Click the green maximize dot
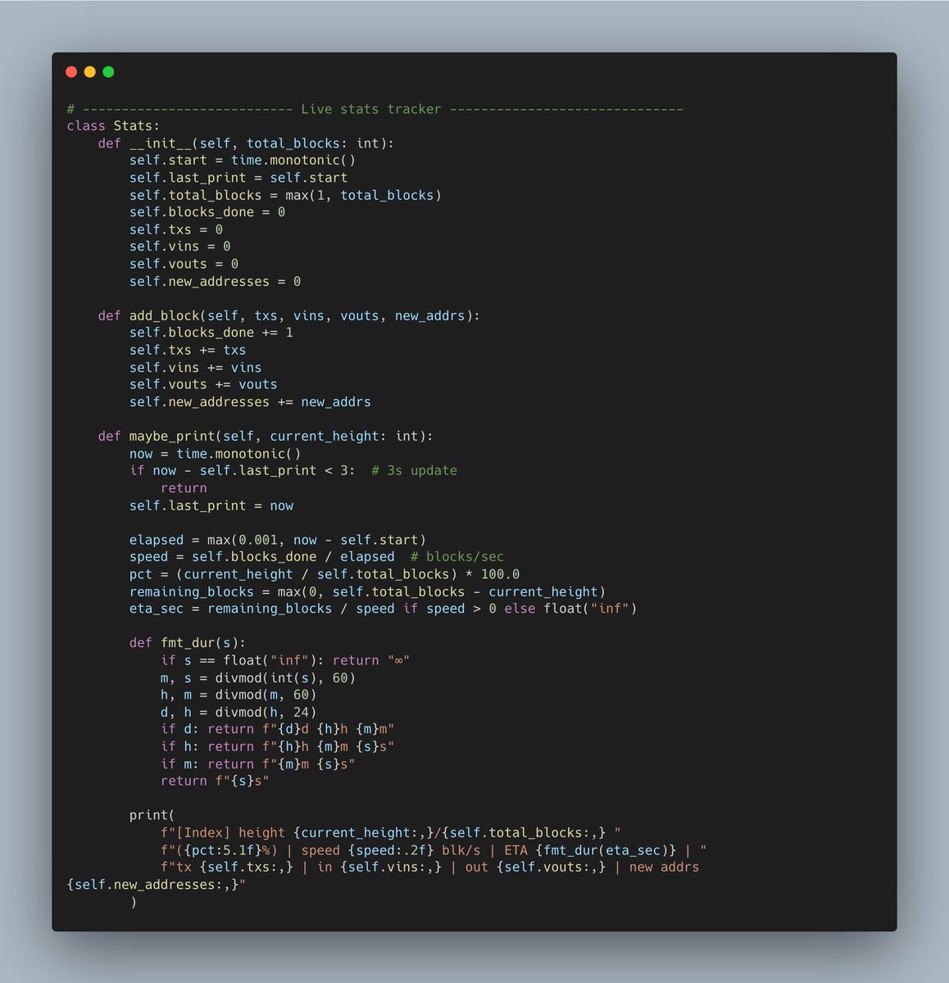The width and height of the screenshot is (949, 983). 108,72
